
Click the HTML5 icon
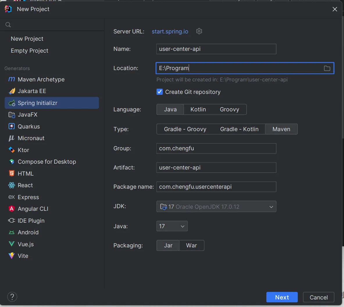[x=12, y=174]
